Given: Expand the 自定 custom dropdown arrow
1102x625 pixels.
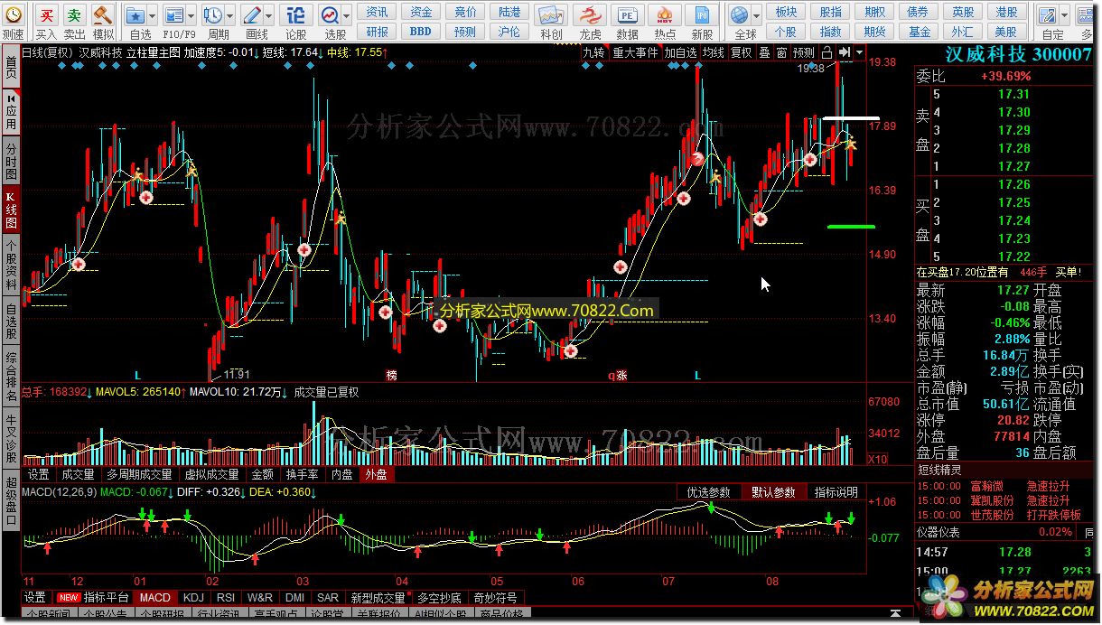Looking at the screenshot, I should [x=1065, y=16].
